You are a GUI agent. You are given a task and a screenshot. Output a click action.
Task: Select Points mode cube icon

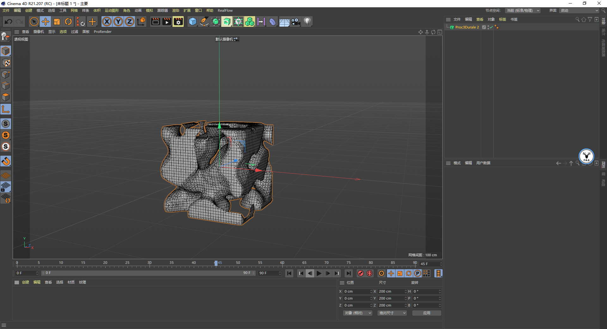tap(6, 74)
